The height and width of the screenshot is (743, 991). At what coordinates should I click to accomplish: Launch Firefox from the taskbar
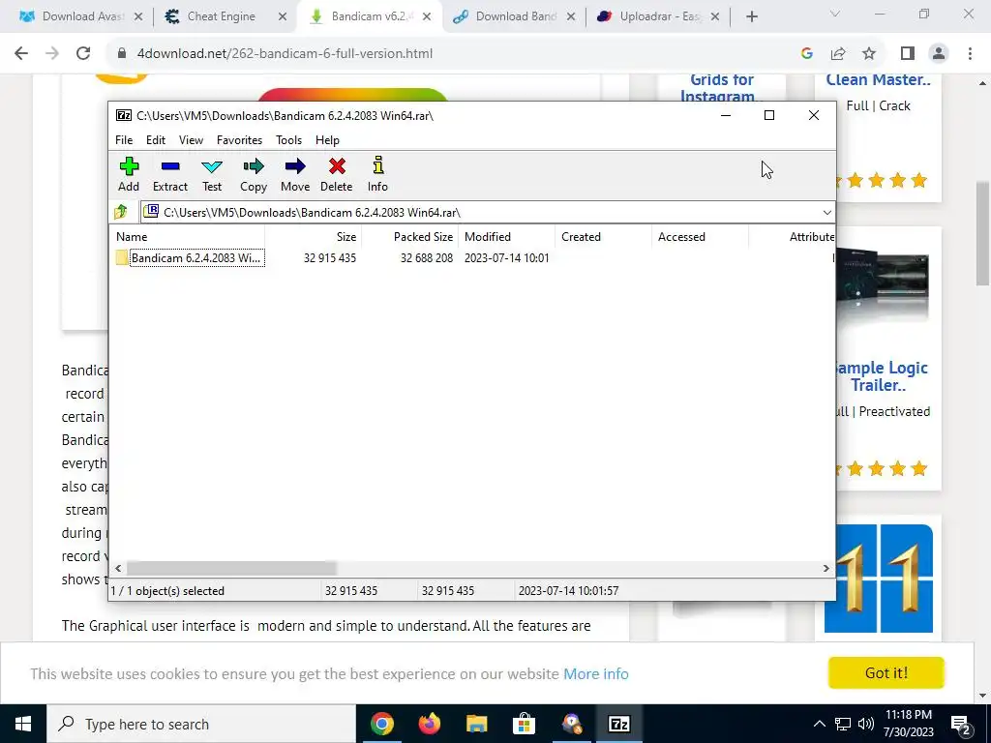(429, 724)
